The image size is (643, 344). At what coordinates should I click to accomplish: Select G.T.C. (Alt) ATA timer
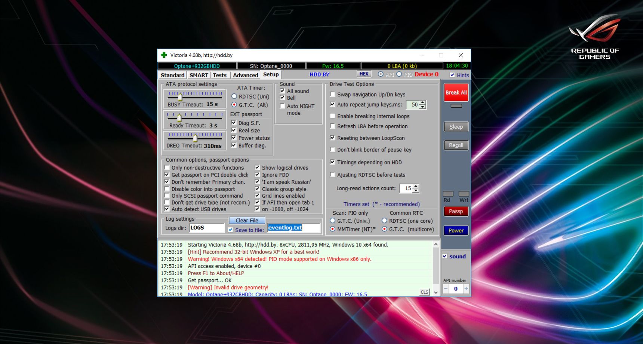coord(234,105)
